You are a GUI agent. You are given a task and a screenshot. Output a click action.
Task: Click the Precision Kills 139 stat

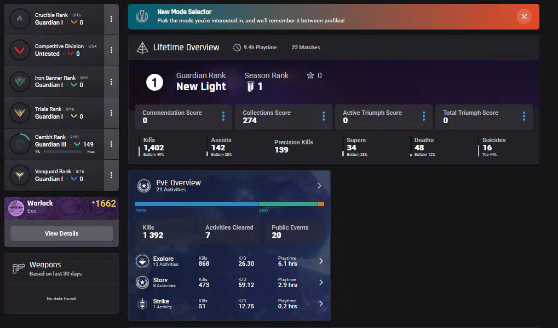tap(294, 146)
